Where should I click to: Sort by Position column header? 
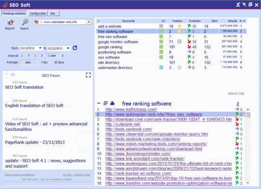coord(177,21)
